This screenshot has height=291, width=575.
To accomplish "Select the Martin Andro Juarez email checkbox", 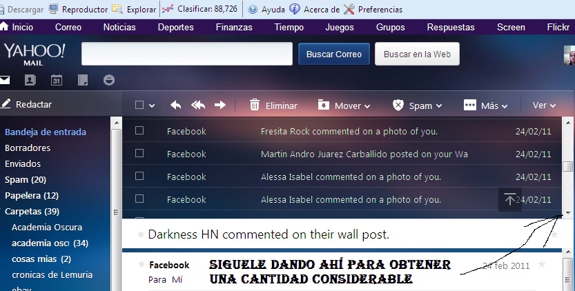I will point(139,154).
